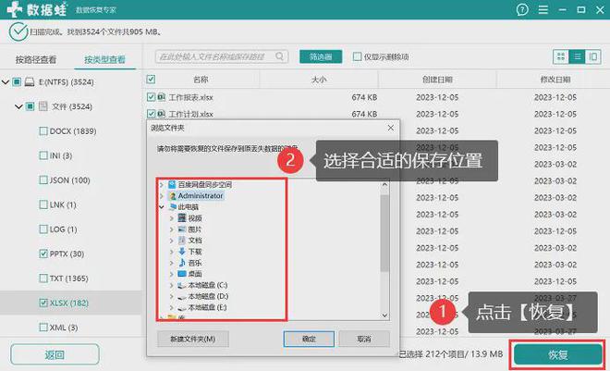Switch to list view mode
610x371 pixels.
coord(577,56)
